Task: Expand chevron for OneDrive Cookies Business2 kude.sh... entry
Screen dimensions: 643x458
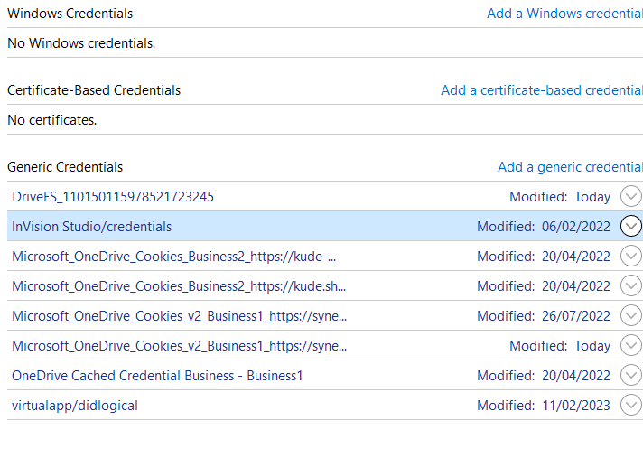Action: coord(630,285)
